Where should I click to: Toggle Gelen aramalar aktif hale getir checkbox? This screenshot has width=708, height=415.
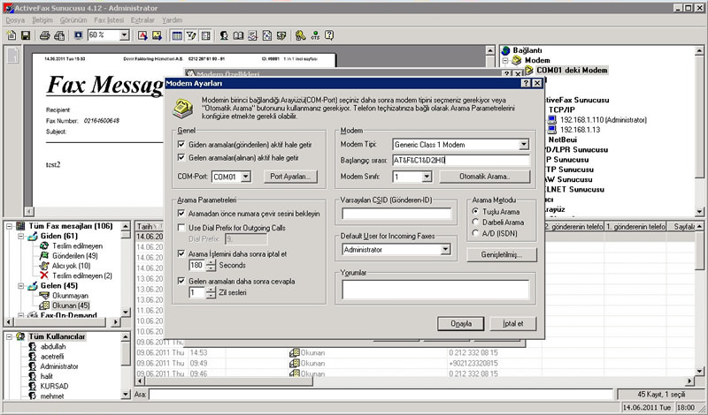coord(181,158)
